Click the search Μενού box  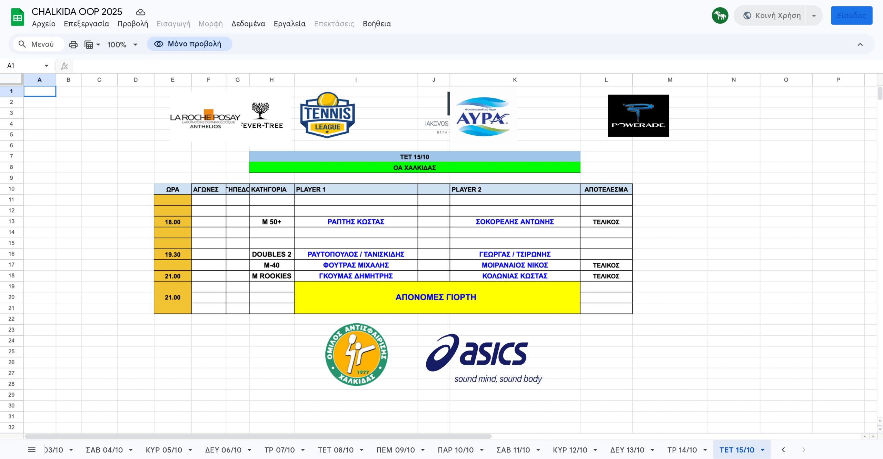[38, 44]
